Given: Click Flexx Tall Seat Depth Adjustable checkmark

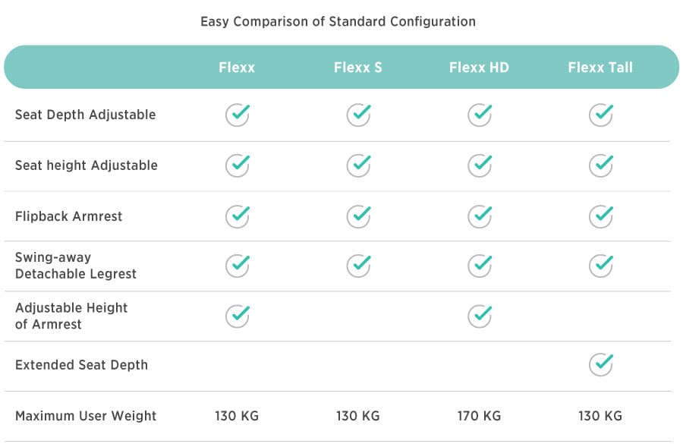Looking at the screenshot, I should pos(601,115).
